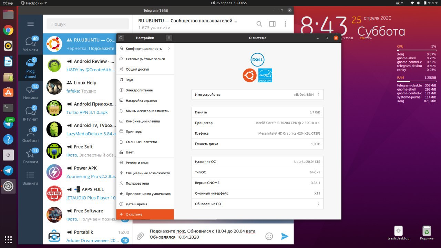Click Telegram Пошук search field
The image size is (441, 248).
(88, 24)
